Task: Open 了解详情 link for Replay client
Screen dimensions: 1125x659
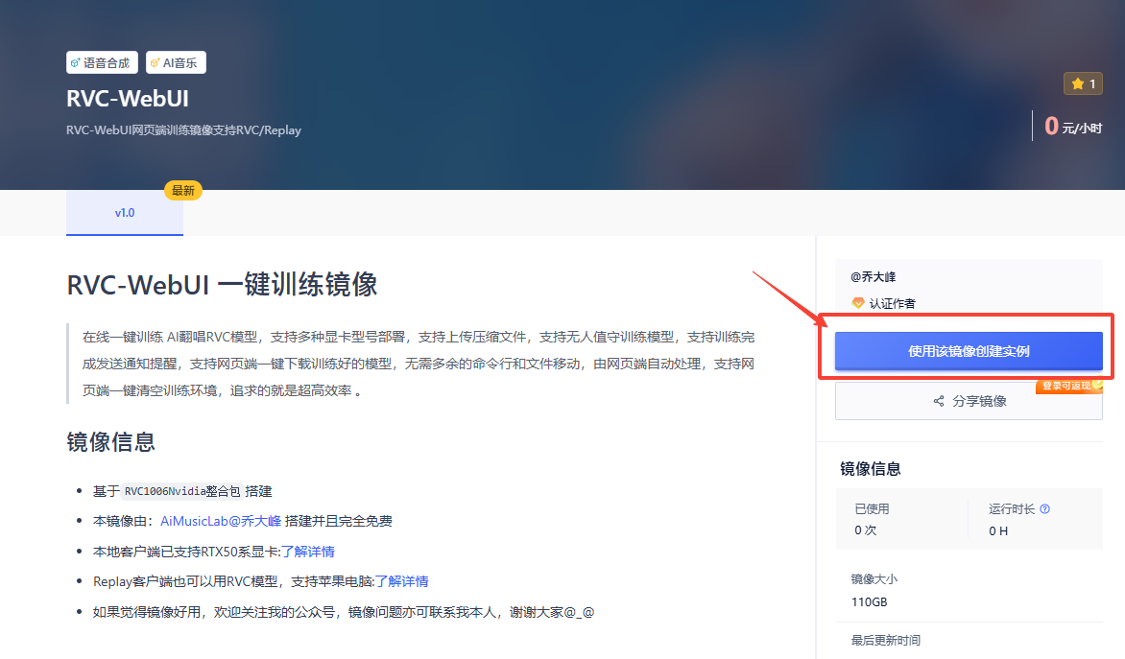Action: pyautogui.click(x=402, y=581)
